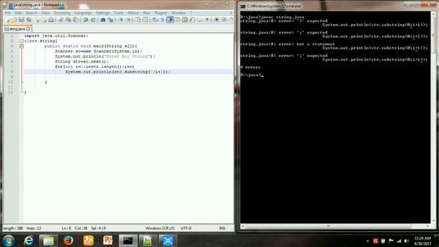Screen dimensions: 439x247
Task: Click the Cut scissors icon
Action: (x=61, y=20)
